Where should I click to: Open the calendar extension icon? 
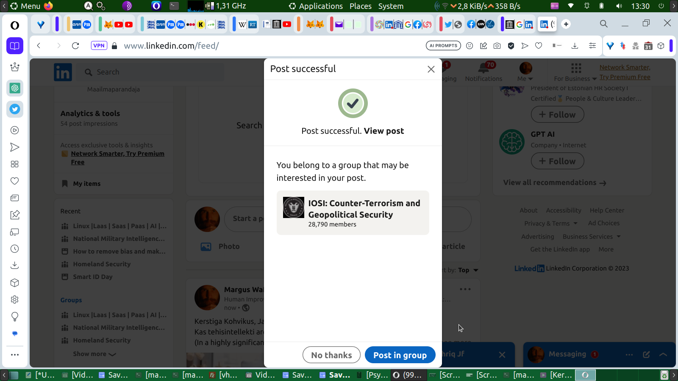coord(648,46)
